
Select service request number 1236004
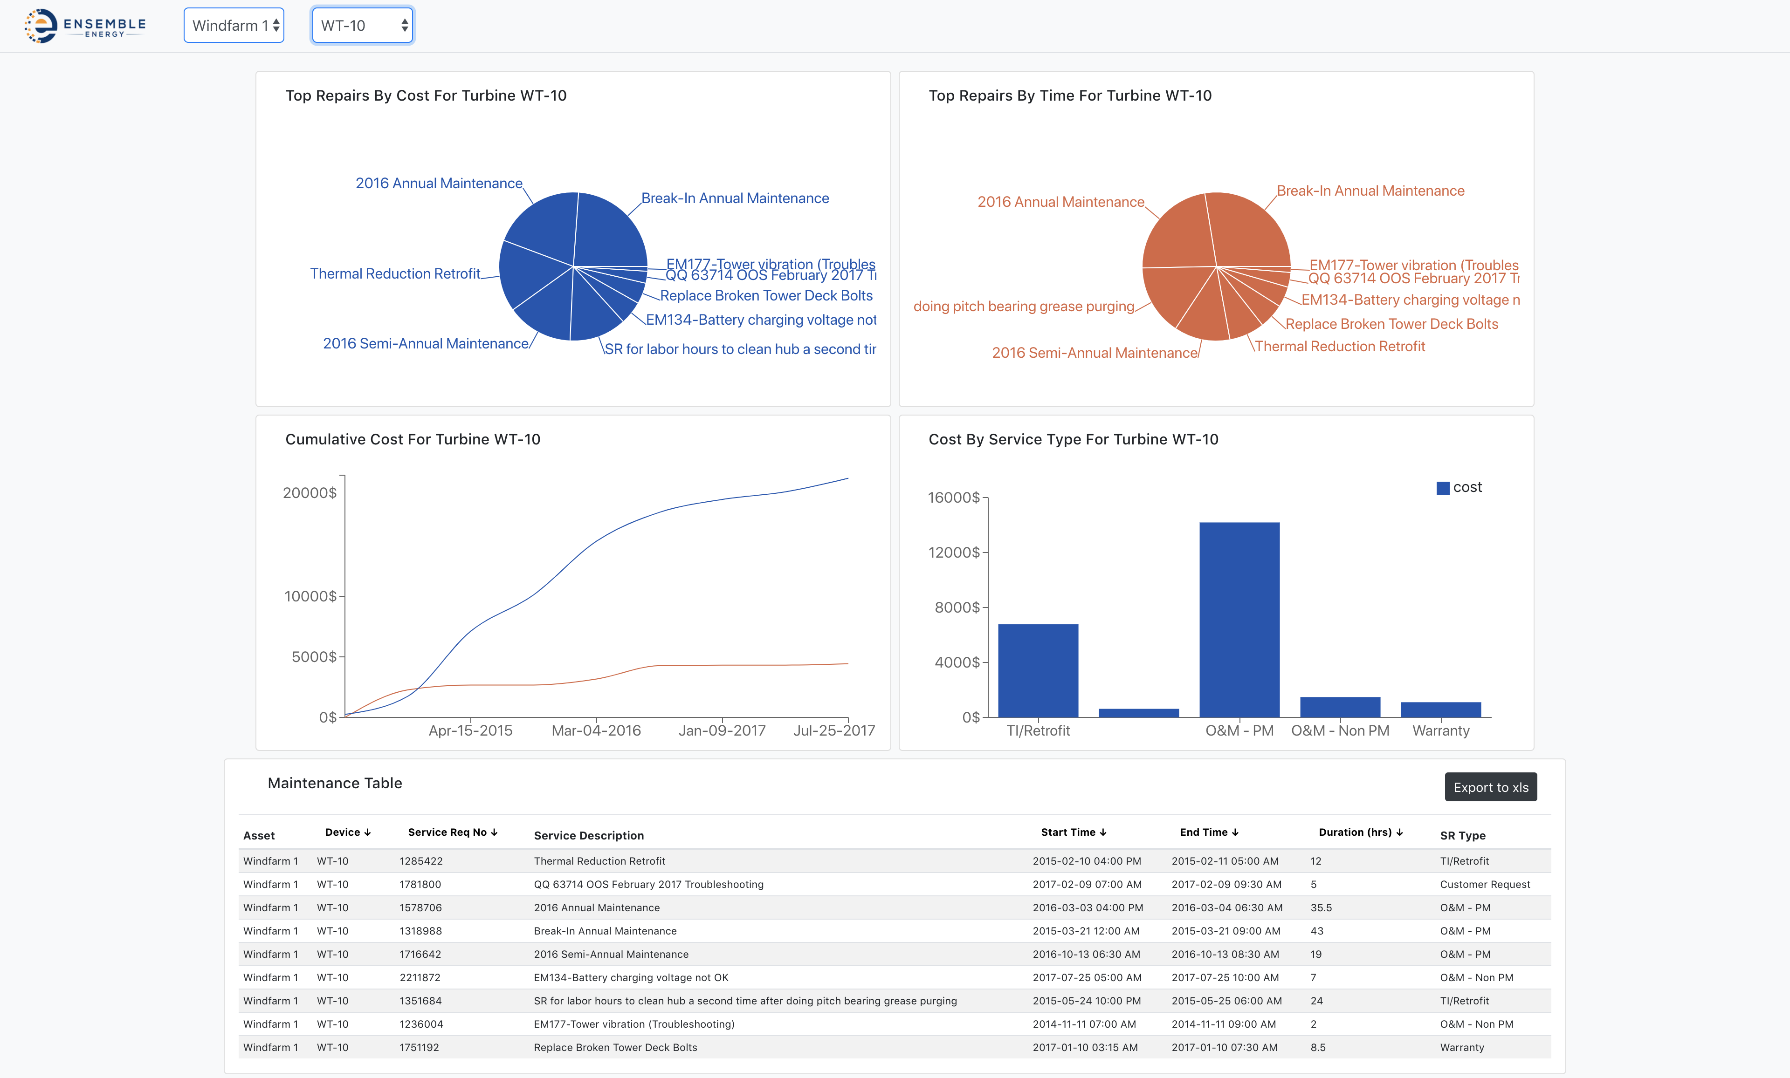pyautogui.click(x=420, y=1023)
